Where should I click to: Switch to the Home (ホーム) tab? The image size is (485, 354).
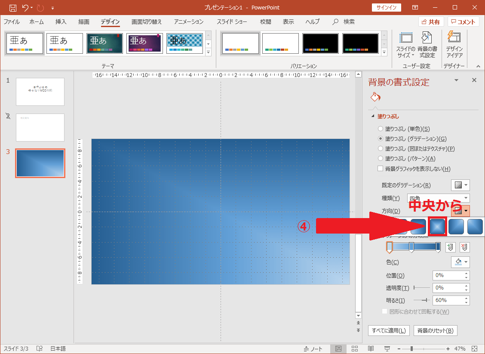(37, 22)
